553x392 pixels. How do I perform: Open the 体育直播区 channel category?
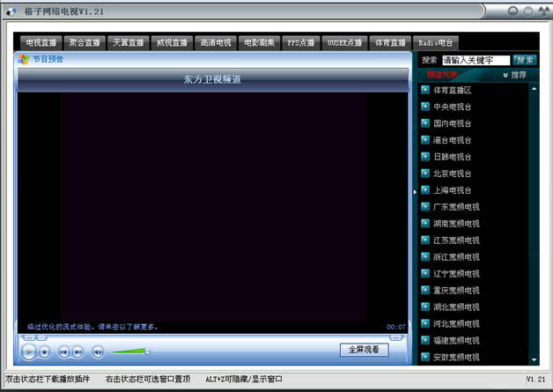(x=453, y=91)
